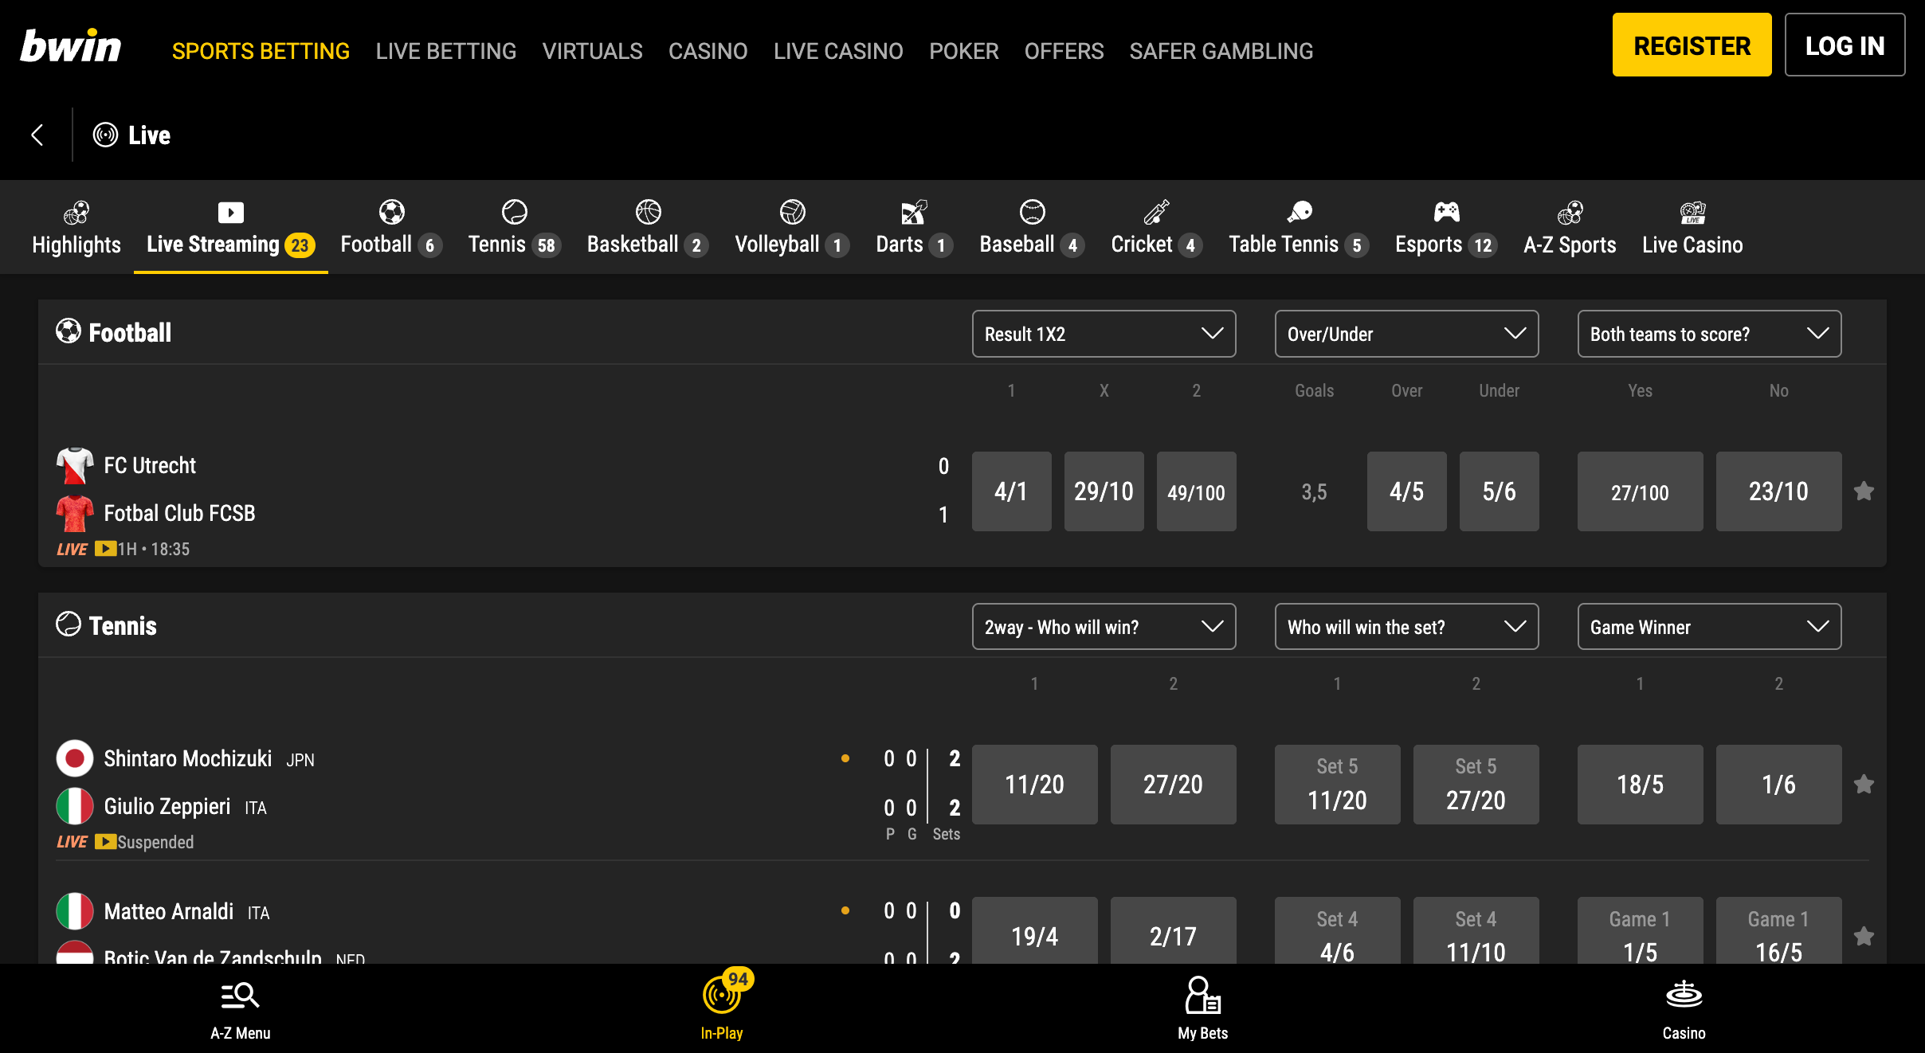Click the LOG IN button

click(x=1845, y=45)
